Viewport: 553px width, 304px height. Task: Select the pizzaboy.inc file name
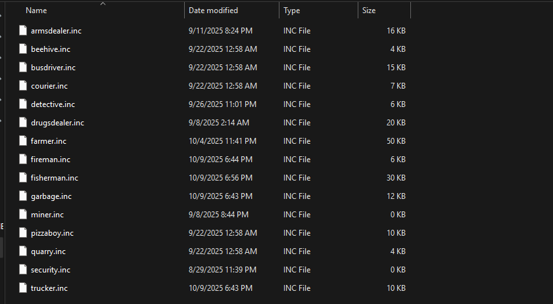52,233
